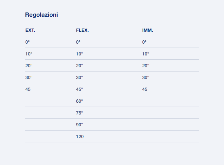Click 30° in the IMM. column

coord(146,77)
